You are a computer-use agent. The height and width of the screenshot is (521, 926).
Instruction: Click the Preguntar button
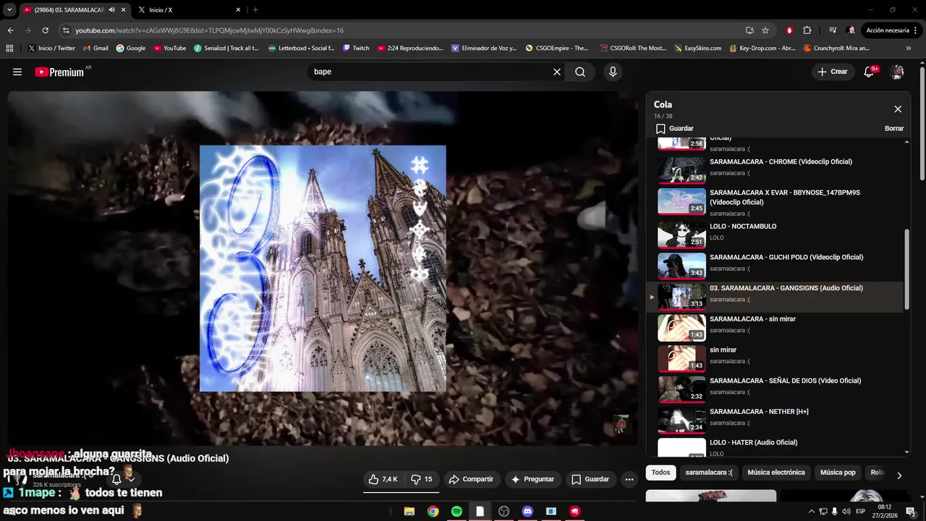532,479
